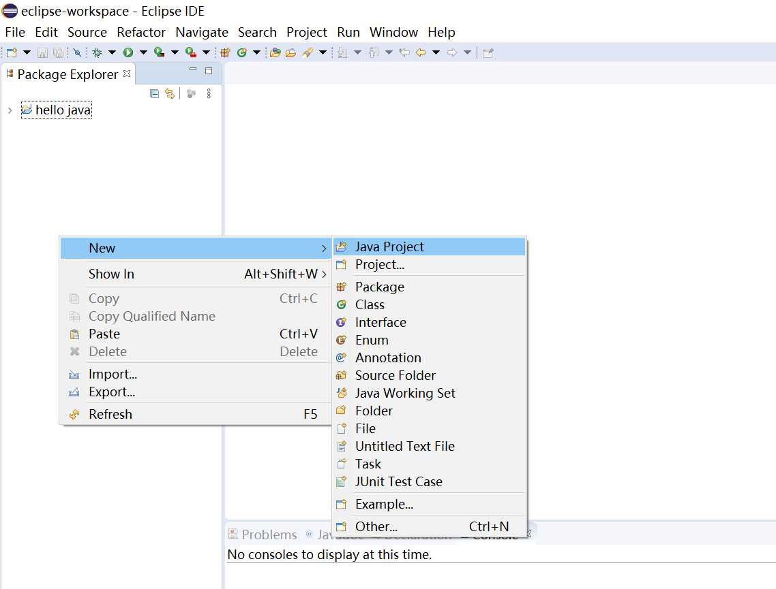The width and height of the screenshot is (776, 589).
Task: Click Export... in the context menu
Action: tap(196, 392)
